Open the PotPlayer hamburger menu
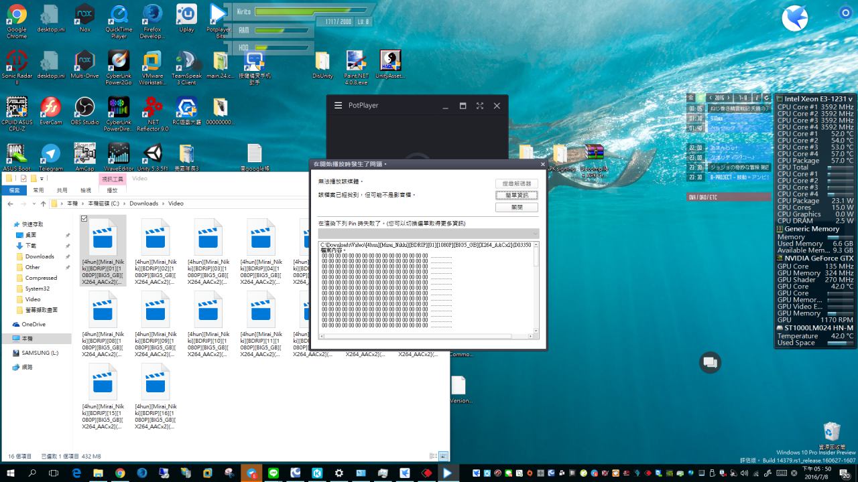This screenshot has height=482, width=858. [x=338, y=106]
